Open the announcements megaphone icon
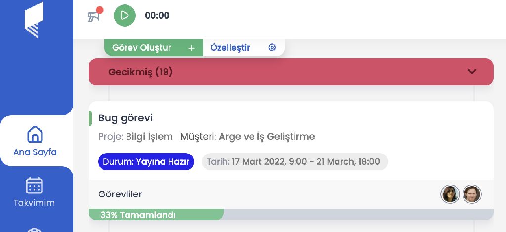This screenshot has width=506, height=232. [94, 15]
